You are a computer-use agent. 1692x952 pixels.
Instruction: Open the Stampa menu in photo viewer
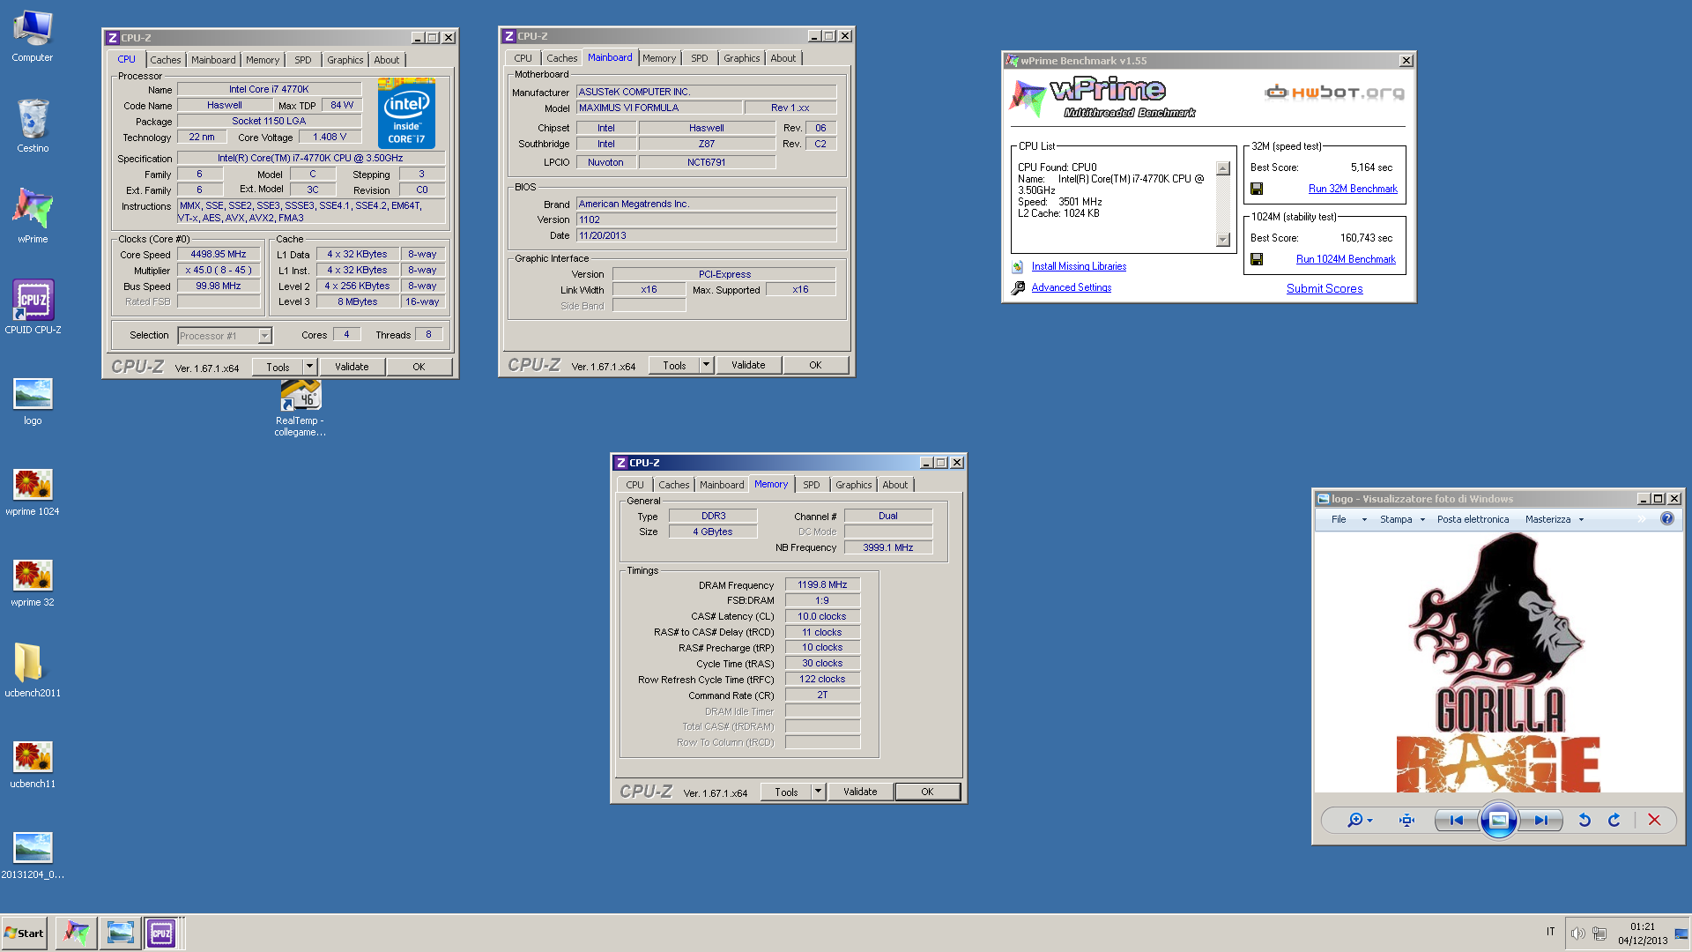click(1402, 519)
